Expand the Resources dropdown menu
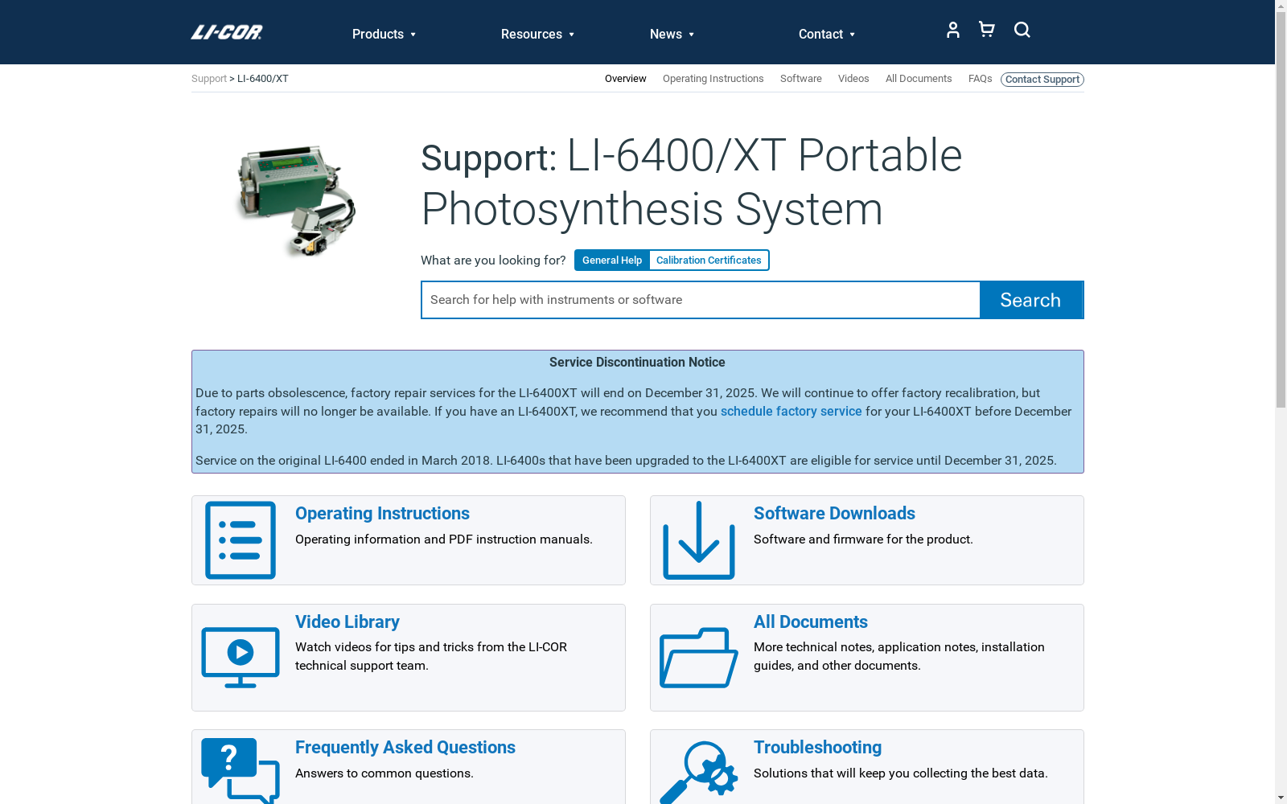Viewport: 1287px width, 804px height. pos(538,34)
